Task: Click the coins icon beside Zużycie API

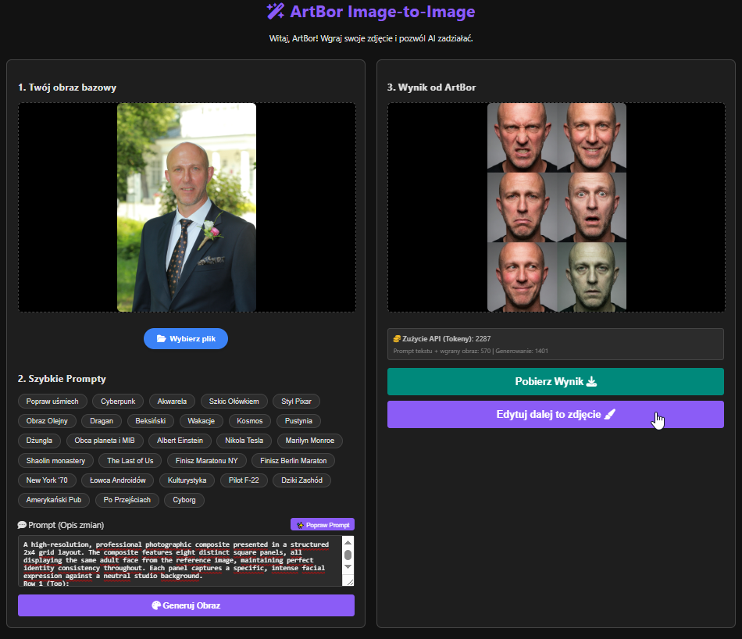Action: click(x=397, y=338)
